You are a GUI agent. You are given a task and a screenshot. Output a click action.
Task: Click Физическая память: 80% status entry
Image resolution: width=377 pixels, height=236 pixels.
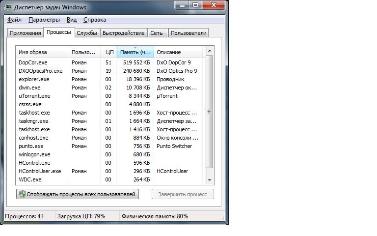pos(155,216)
